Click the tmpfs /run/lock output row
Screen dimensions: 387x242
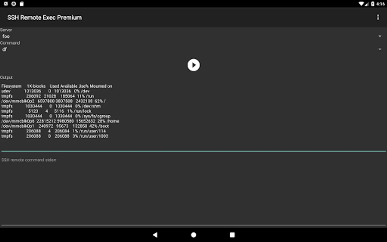[x=46, y=111]
